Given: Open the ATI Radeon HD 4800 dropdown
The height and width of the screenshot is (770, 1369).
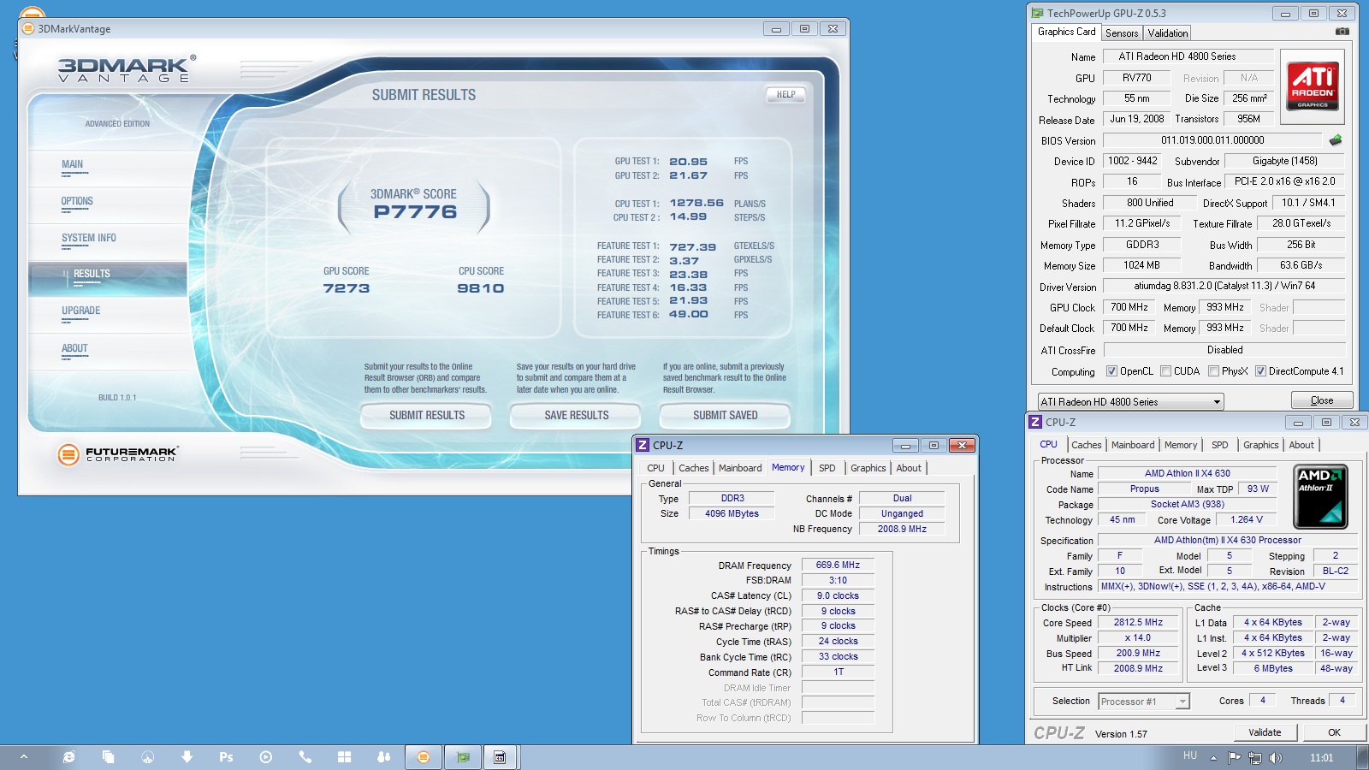Looking at the screenshot, I should click(x=1130, y=401).
